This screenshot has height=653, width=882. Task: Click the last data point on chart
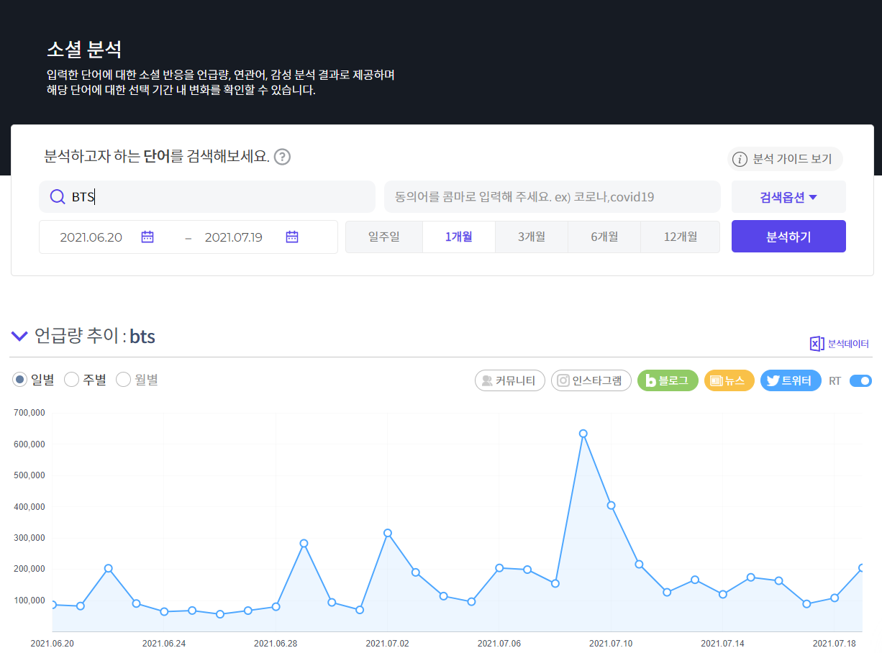(x=862, y=567)
